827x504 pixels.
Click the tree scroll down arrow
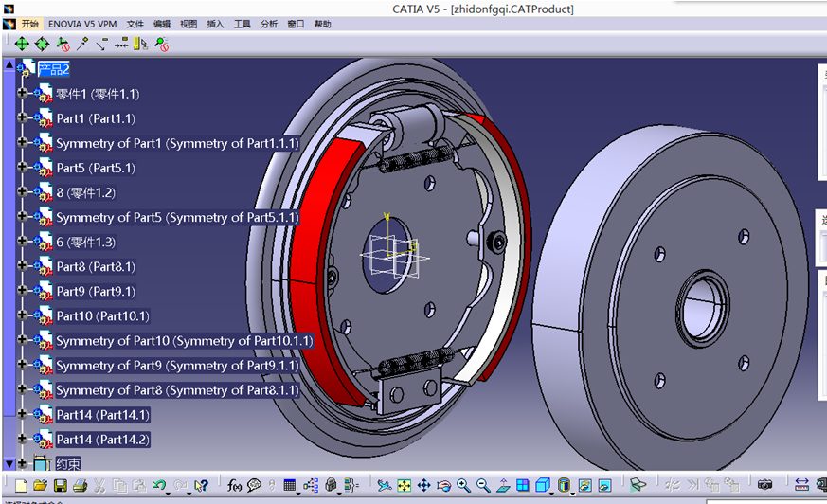(9, 463)
